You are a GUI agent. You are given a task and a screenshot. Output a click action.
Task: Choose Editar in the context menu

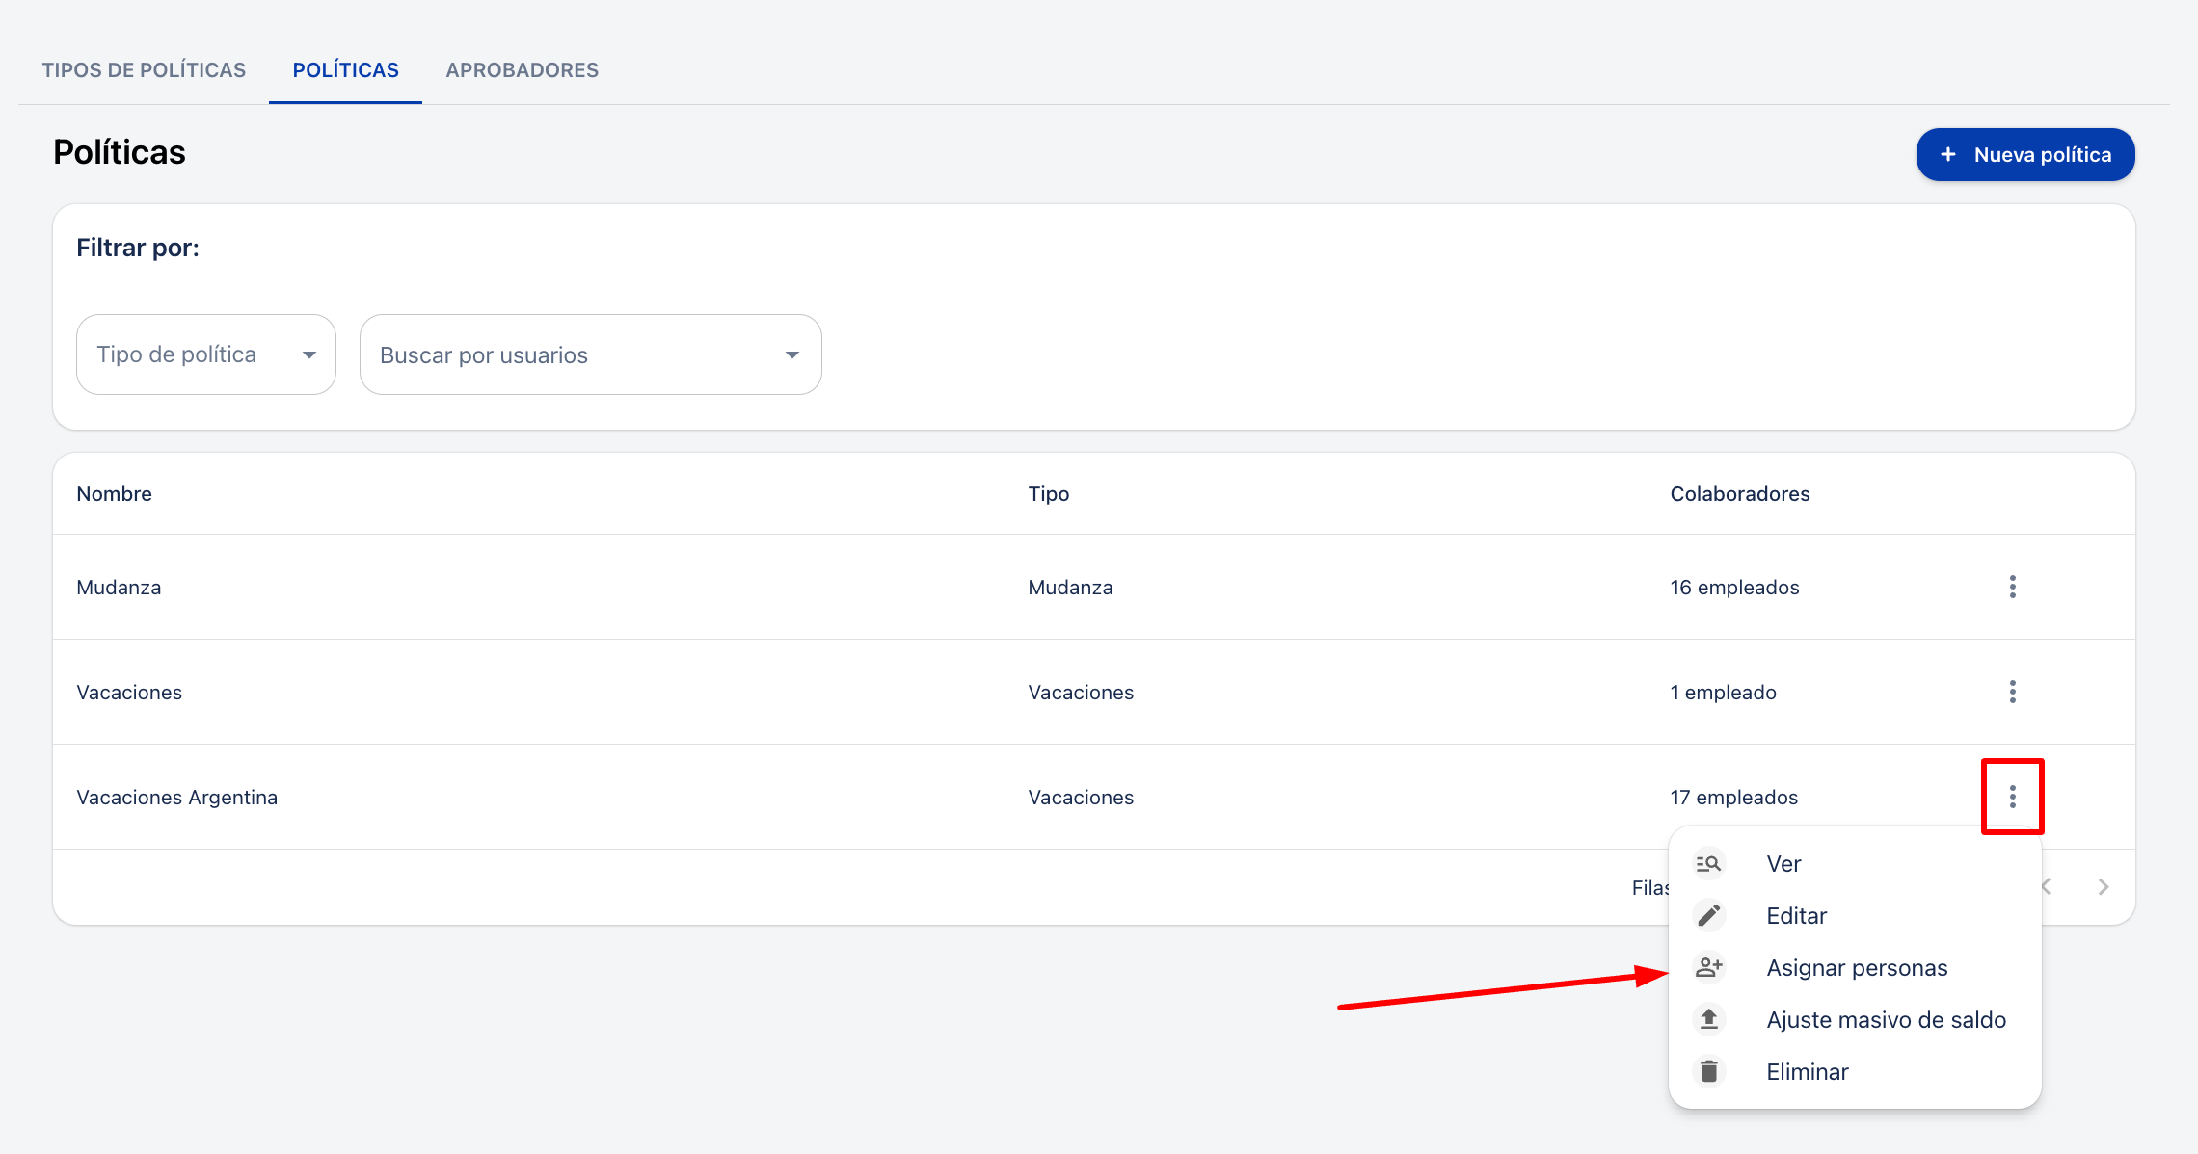tap(1855, 916)
